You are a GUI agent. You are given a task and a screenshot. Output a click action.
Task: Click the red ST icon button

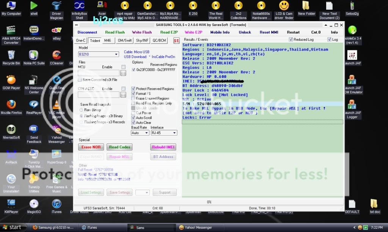point(176,41)
